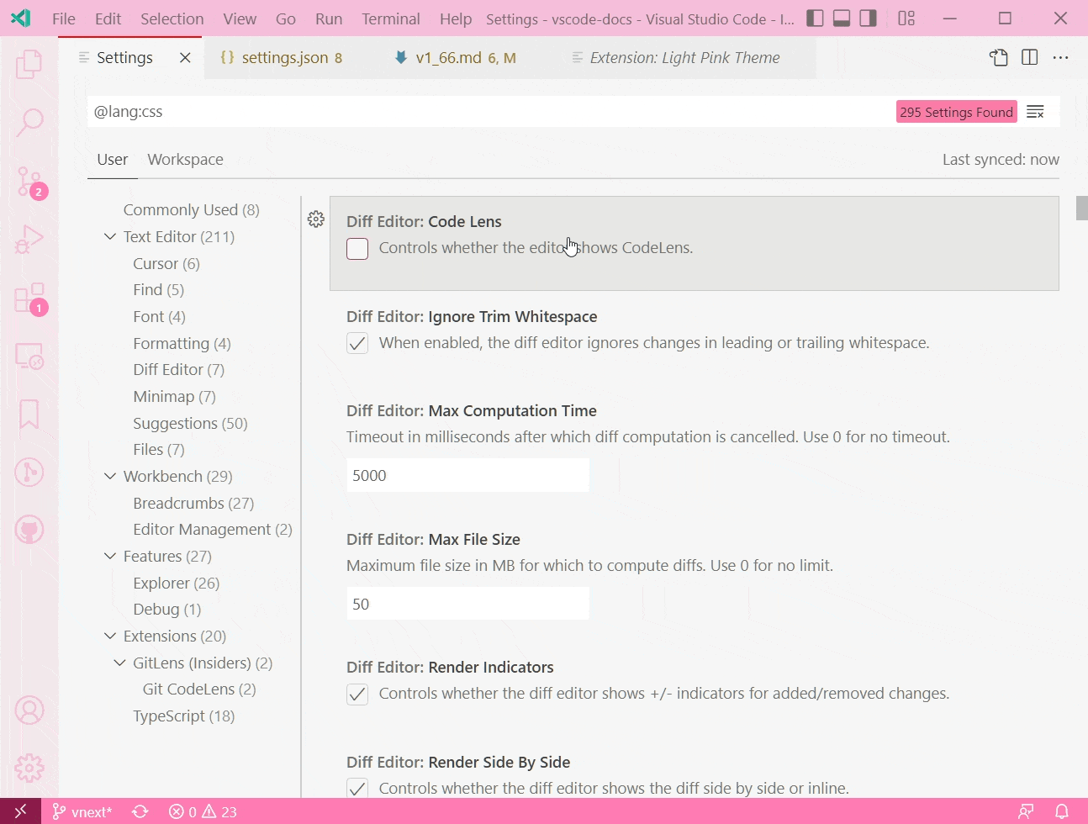Open the Run menu
The image size is (1088, 824).
click(329, 18)
